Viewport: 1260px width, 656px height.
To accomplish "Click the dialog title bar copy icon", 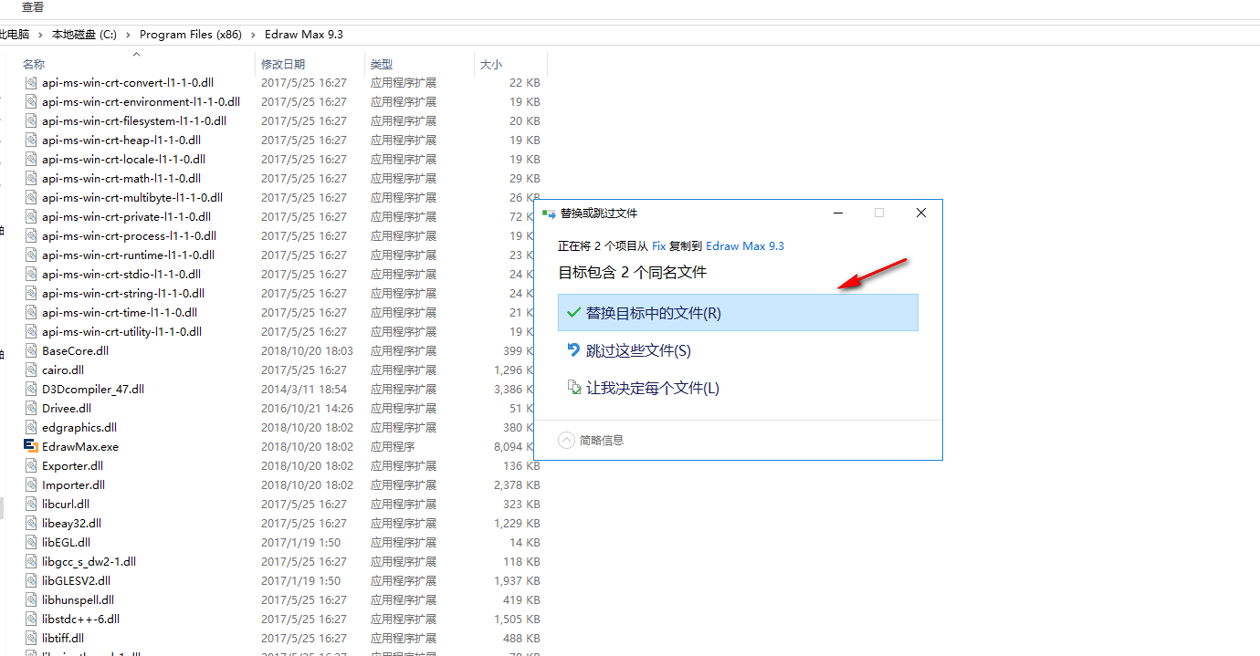I will coord(549,213).
